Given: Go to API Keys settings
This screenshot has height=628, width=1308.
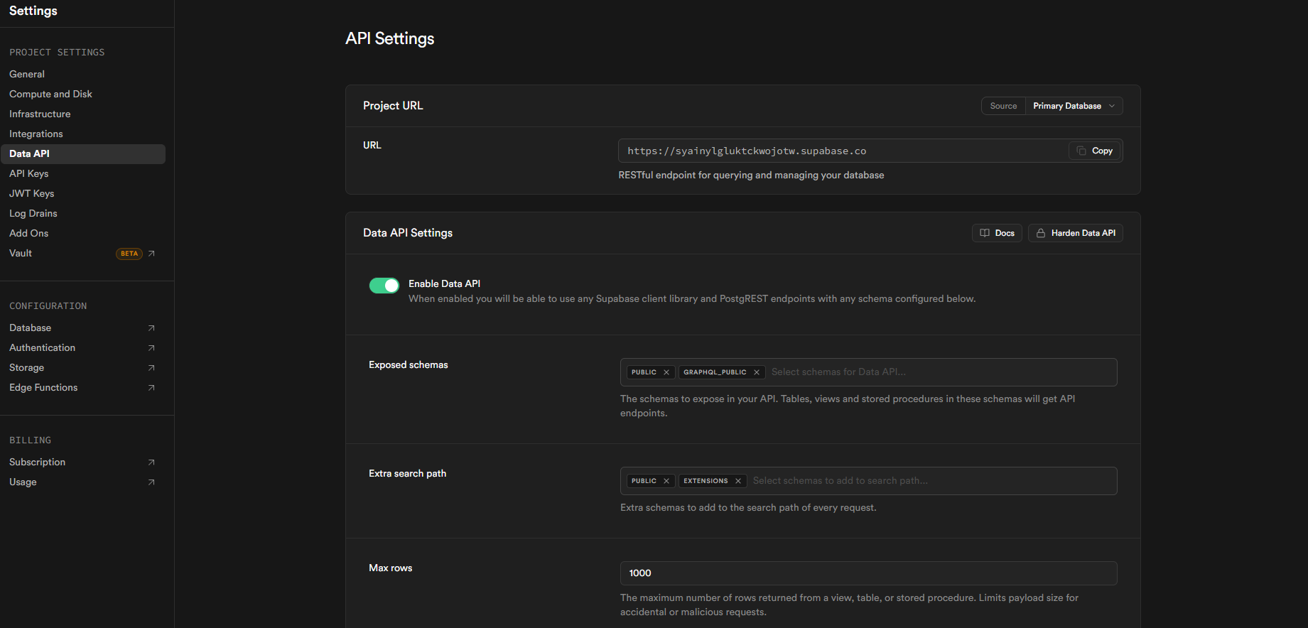Looking at the screenshot, I should coord(29,173).
